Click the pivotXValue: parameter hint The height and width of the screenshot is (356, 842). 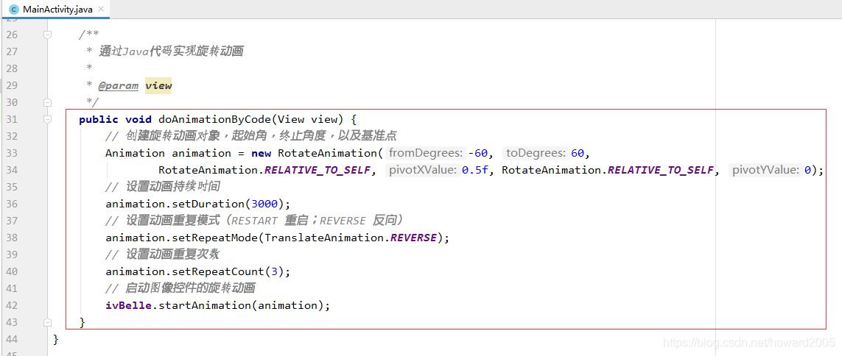pos(422,171)
